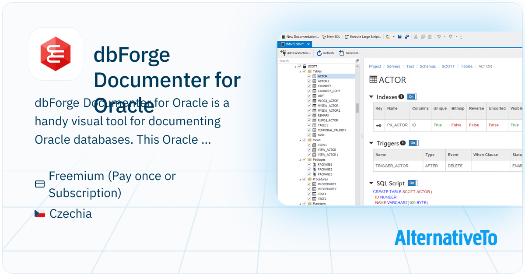Select the VIEW_ACTOR view icon
Screen dimensions: 525x276
click(x=314, y=150)
